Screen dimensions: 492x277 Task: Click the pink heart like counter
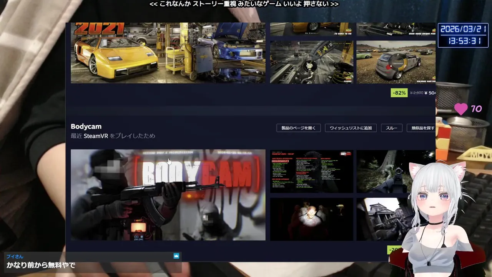click(x=468, y=109)
